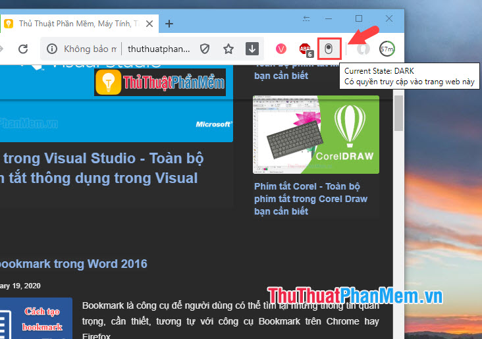Open the Phím tắt Corel article link
Screen dimensions: 482x339
[311, 199]
